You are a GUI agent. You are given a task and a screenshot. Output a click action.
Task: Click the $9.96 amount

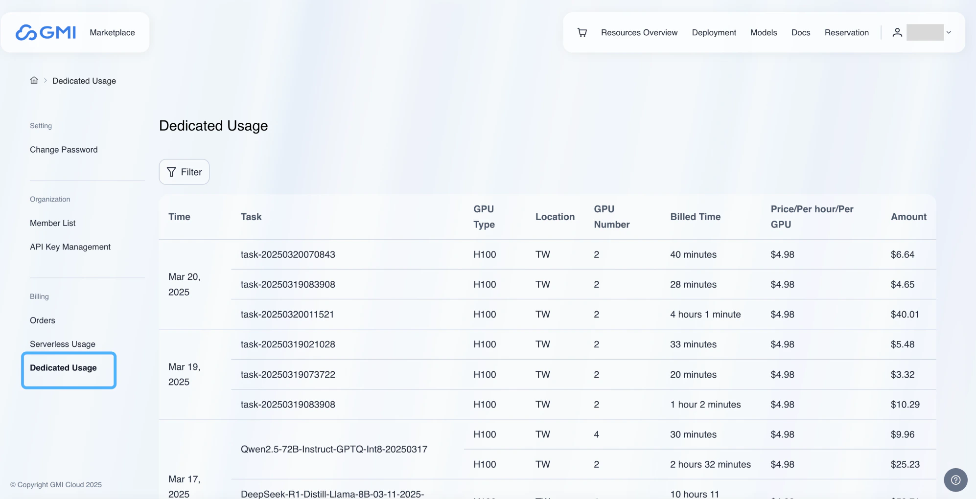[902, 434]
